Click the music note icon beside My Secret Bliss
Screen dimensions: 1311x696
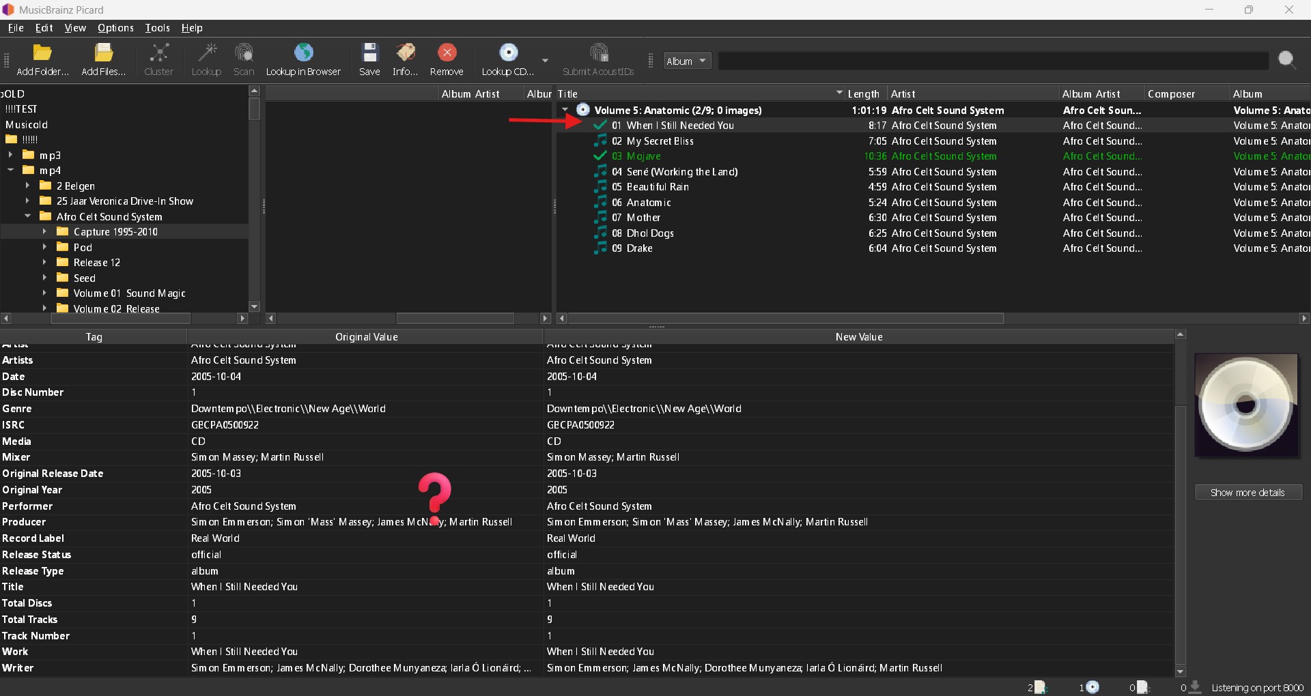(x=600, y=141)
